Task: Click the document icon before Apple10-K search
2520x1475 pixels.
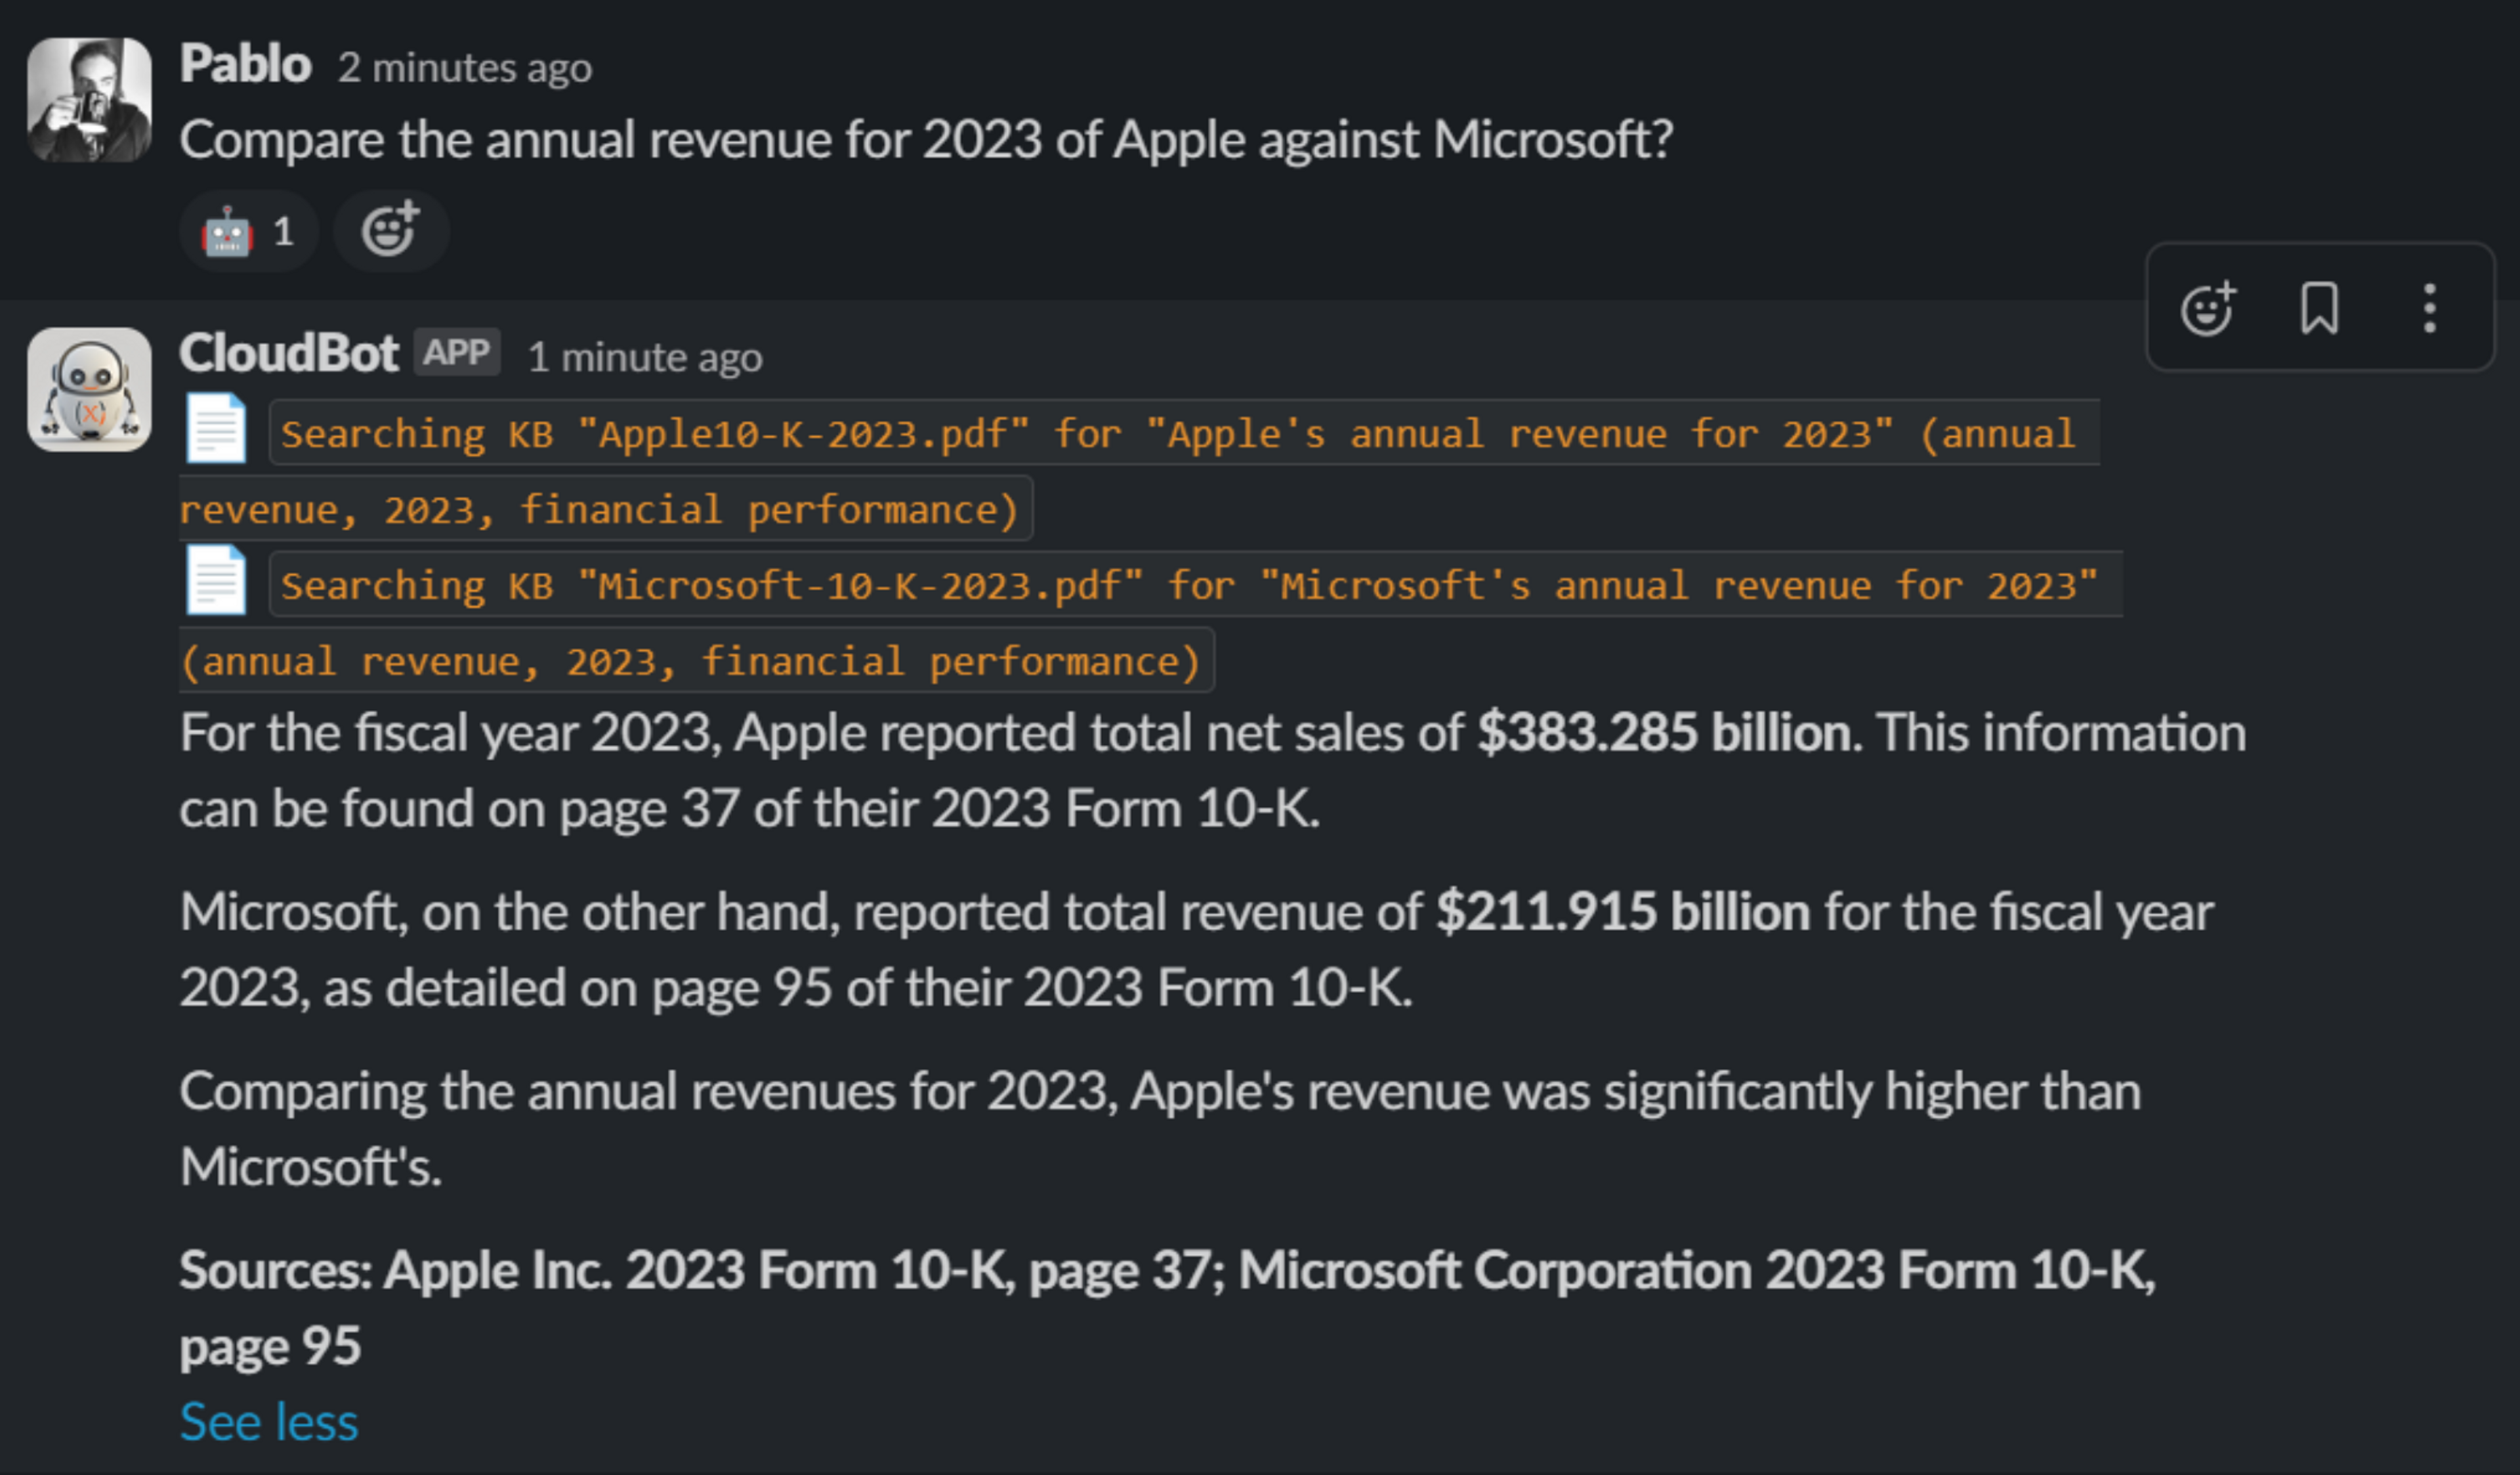Action: click(215, 429)
